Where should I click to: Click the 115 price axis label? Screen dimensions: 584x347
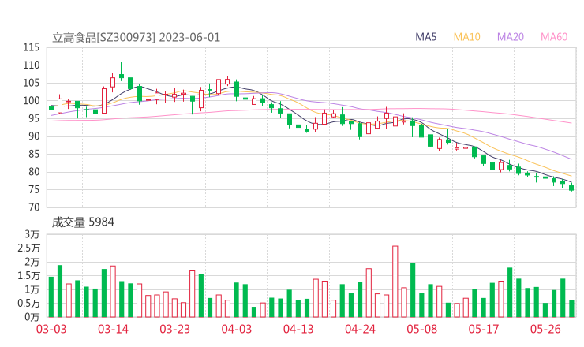32,47
